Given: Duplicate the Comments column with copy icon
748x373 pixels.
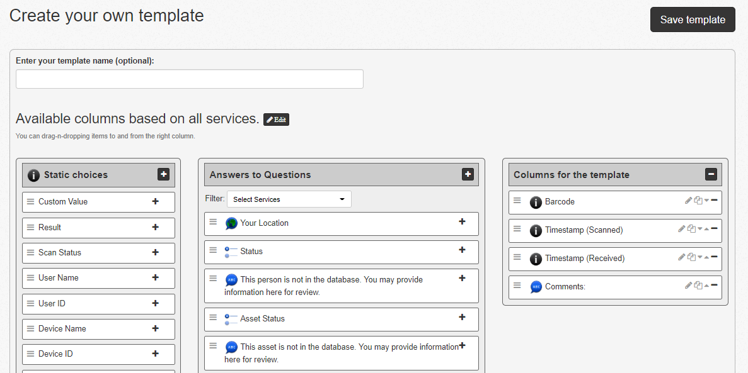Looking at the screenshot, I should click(x=698, y=286).
